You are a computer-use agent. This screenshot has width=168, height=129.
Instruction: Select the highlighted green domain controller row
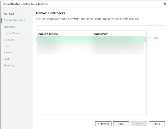tap(91, 39)
